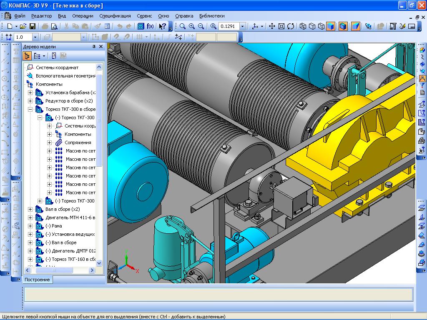Open the Variables f(x) panel
The width and height of the screenshot is (427, 320).
(151, 26)
